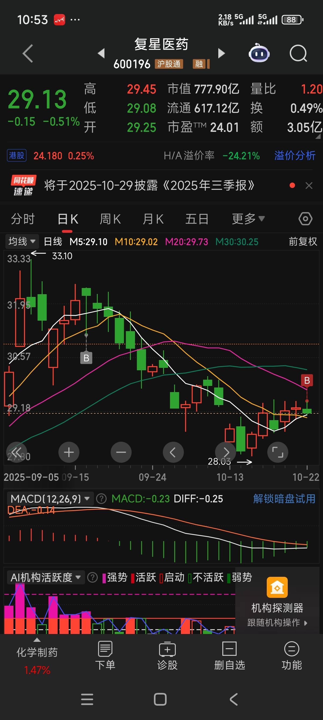Tap the red B marker on chart
Image resolution: width=323 pixels, height=720 pixels.
[x=307, y=380]
